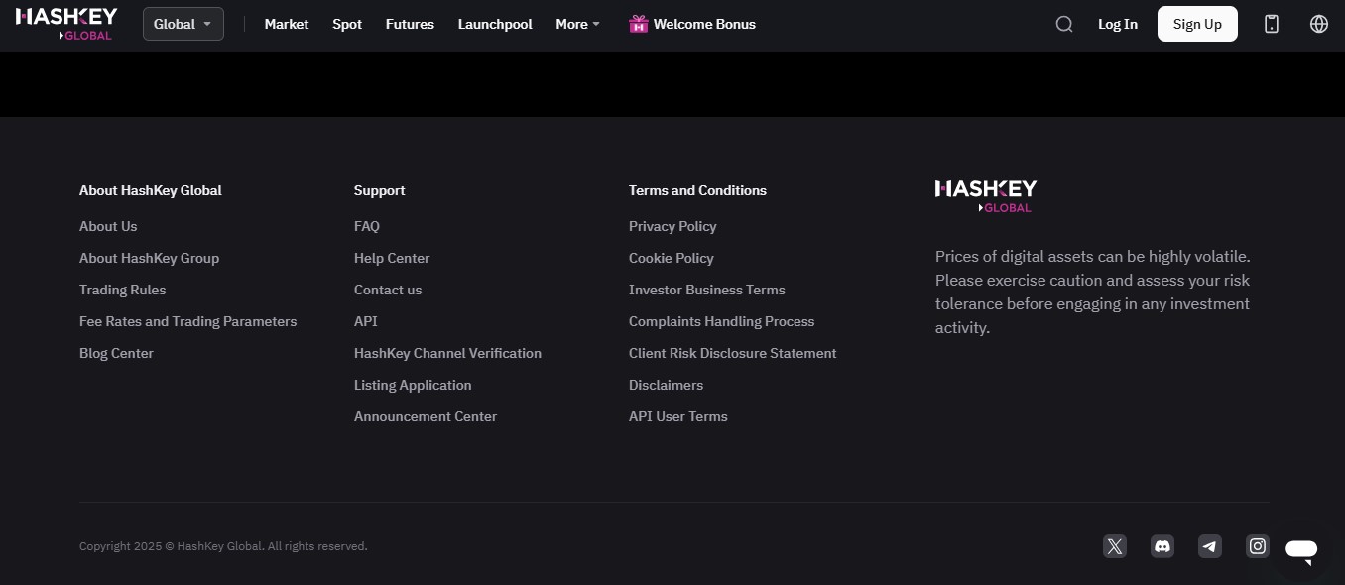Open the Welcome Bonus page

[704, 24]
